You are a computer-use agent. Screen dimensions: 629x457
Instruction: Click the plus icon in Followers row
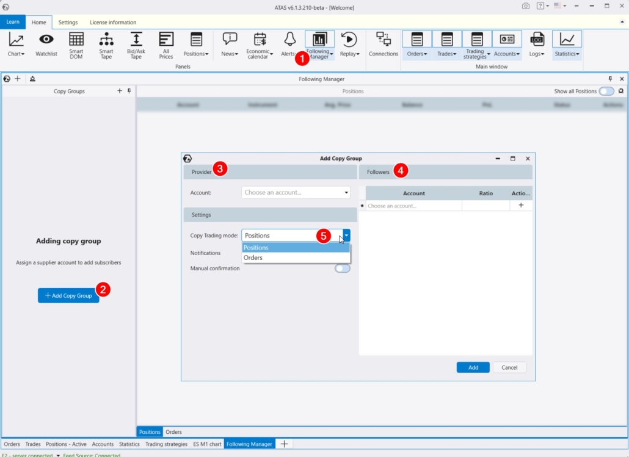pyautogui.click(x=521, y=206)
